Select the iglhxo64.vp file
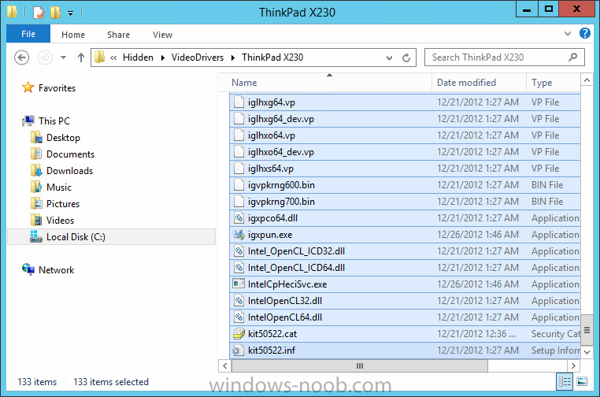The width and height of the screenshot is (600, 397). point(405,135)
